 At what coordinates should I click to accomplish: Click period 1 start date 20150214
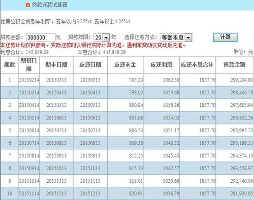[x=29, y=80]
